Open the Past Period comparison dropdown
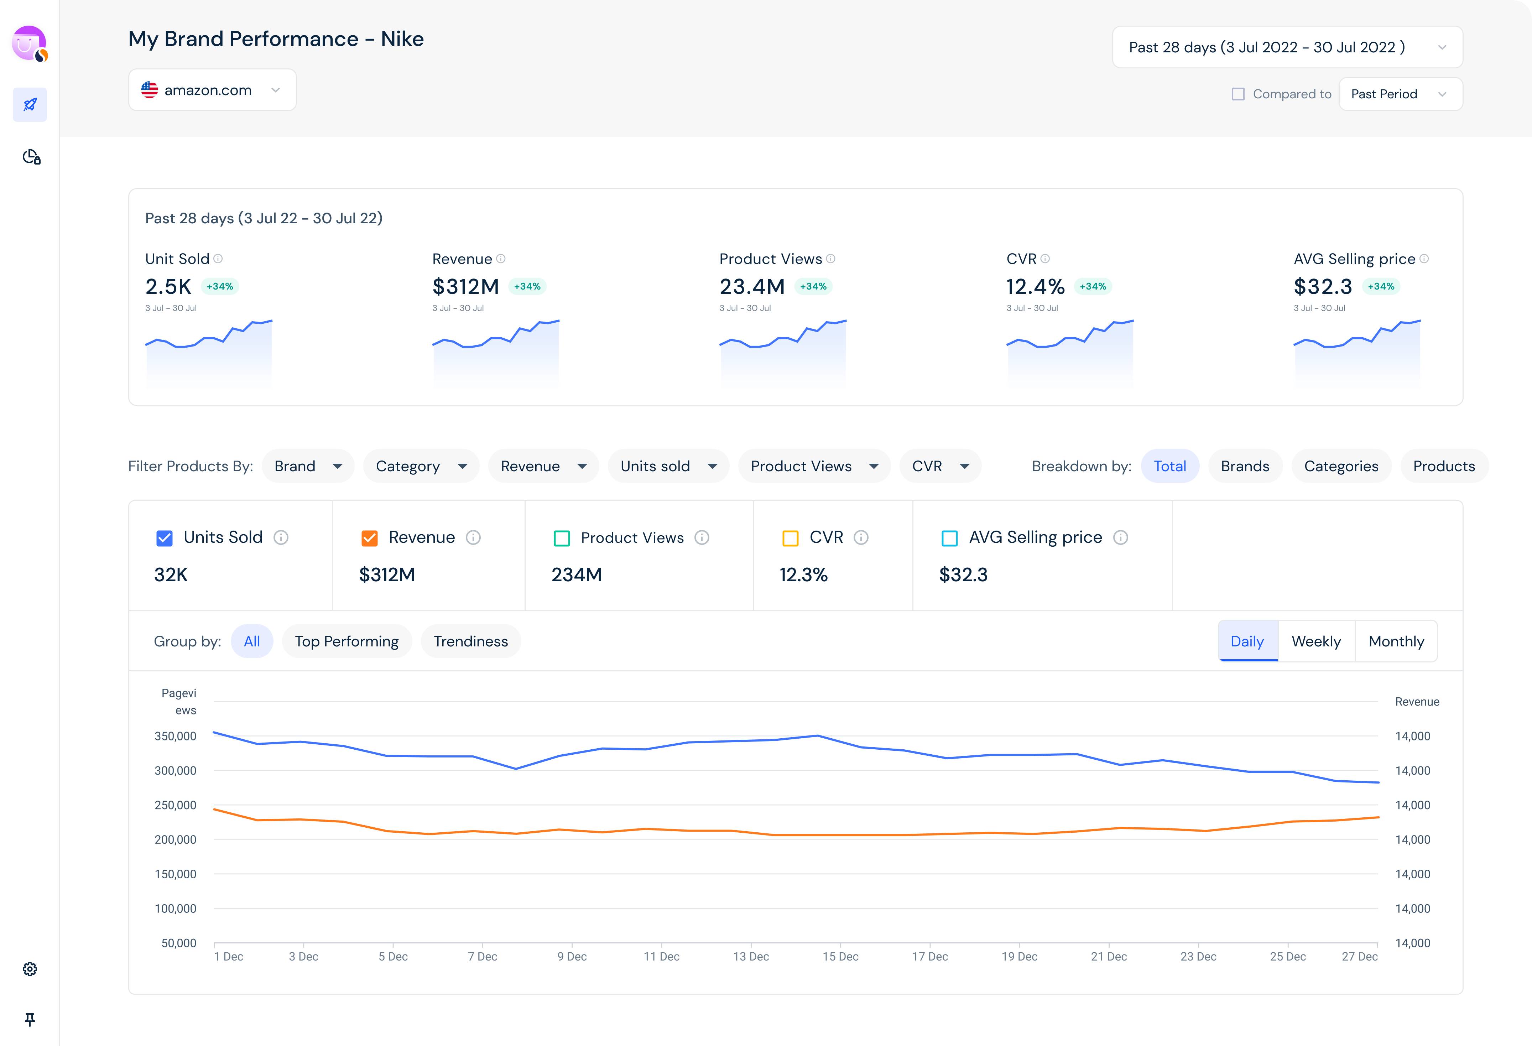Viewport: 1532px width, 1046px height. (x=1400, y=94)
